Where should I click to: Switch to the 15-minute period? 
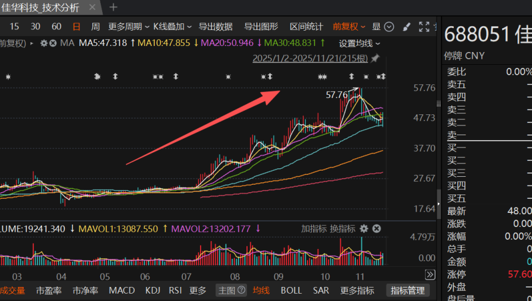14,26
